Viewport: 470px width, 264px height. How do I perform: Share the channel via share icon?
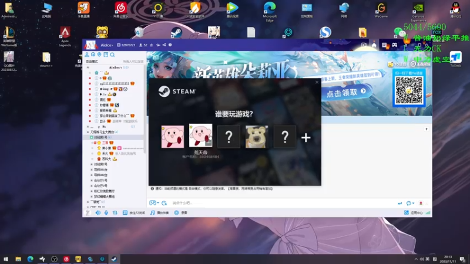tap(164, 45)
